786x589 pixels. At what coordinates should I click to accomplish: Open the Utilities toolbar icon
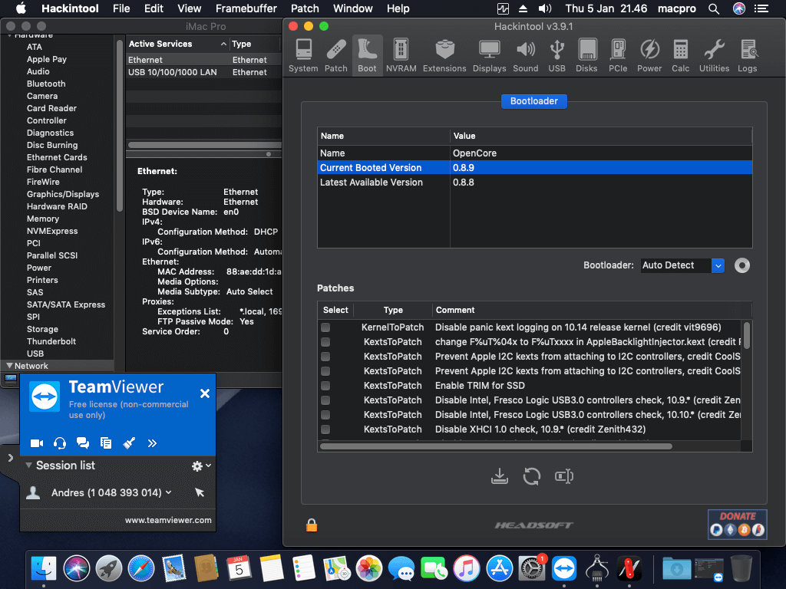[x=715, y=55]
